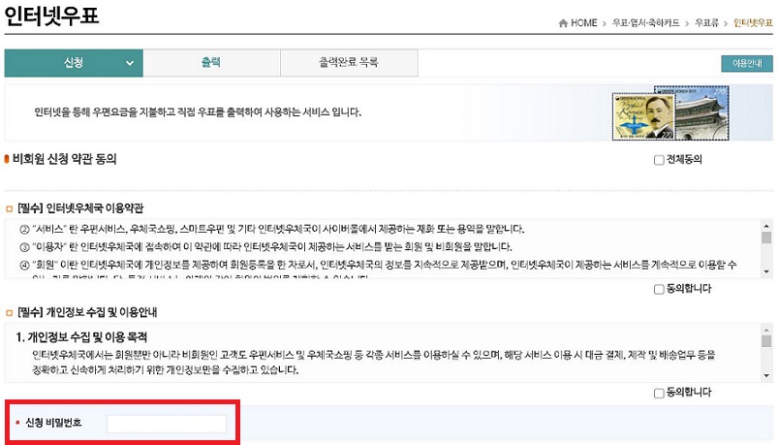Click the [필수] 인터넷우체국 이용약관 heading
The height and width of the screenshot is (445, 778).
click(x=80, y=208)
